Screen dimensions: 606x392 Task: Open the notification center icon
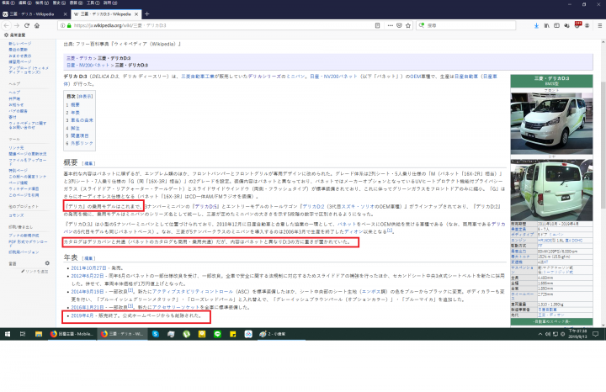click(596, 334)
